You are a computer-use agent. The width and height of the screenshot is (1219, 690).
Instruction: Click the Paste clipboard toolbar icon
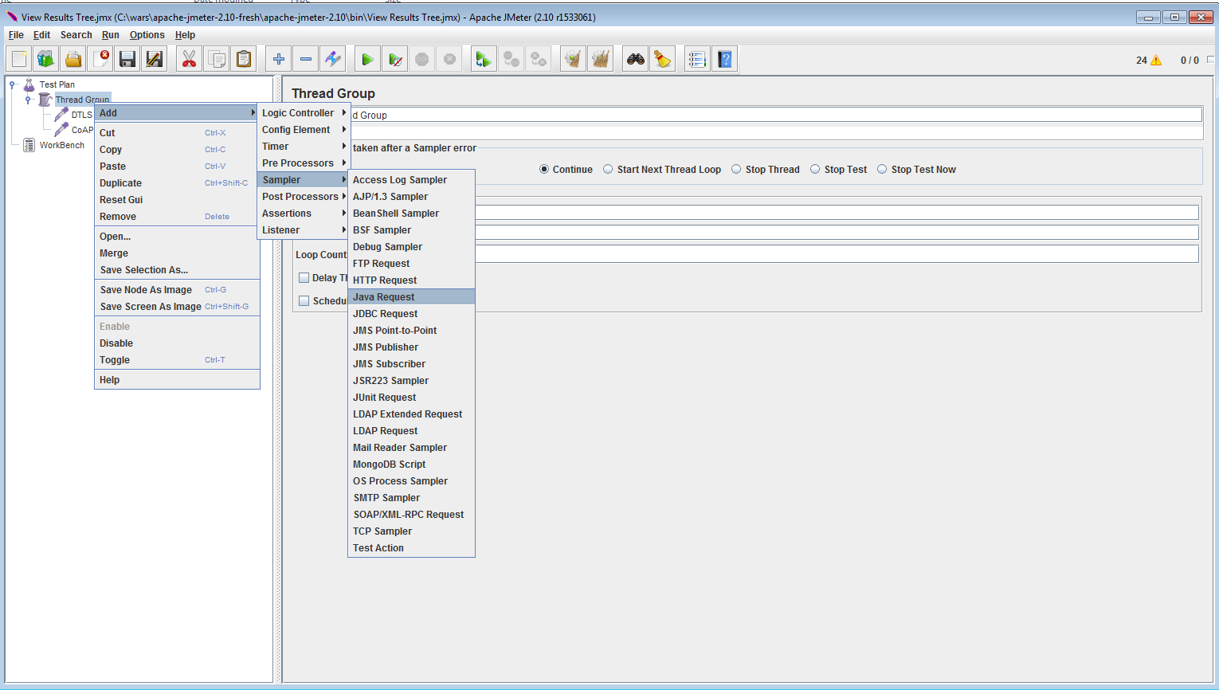click(244, 59)
